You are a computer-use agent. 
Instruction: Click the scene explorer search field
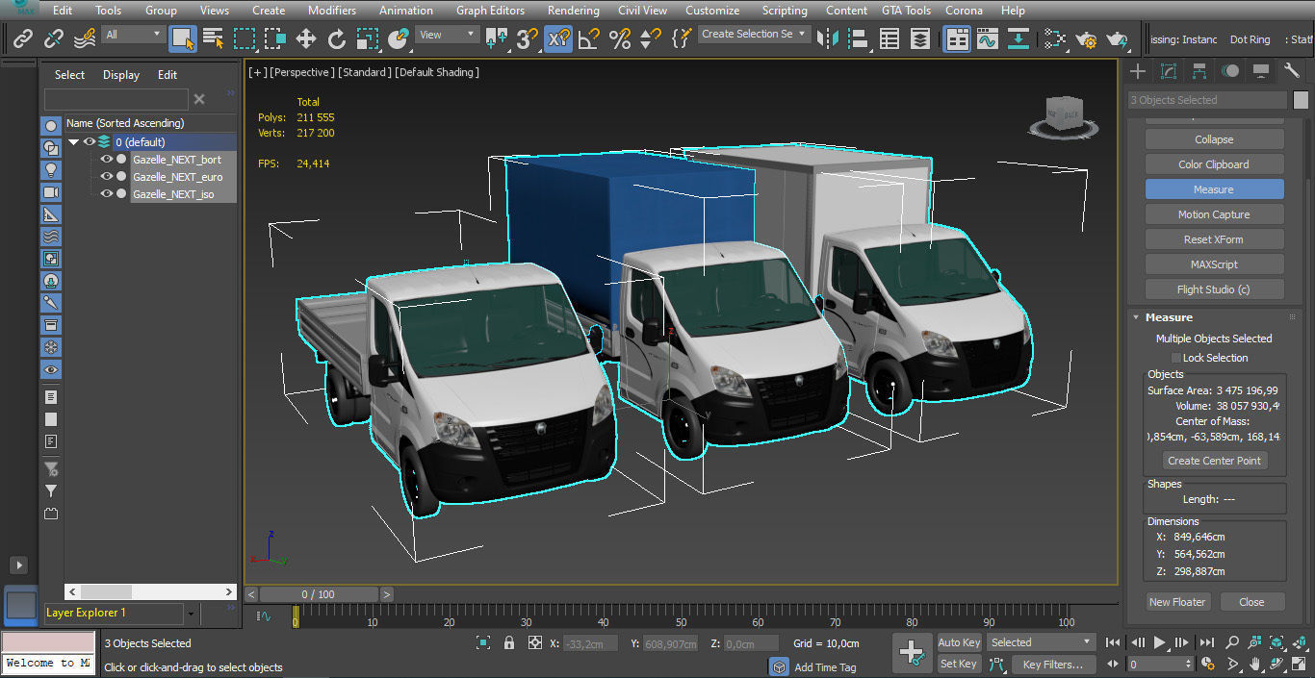pos(116,99)
